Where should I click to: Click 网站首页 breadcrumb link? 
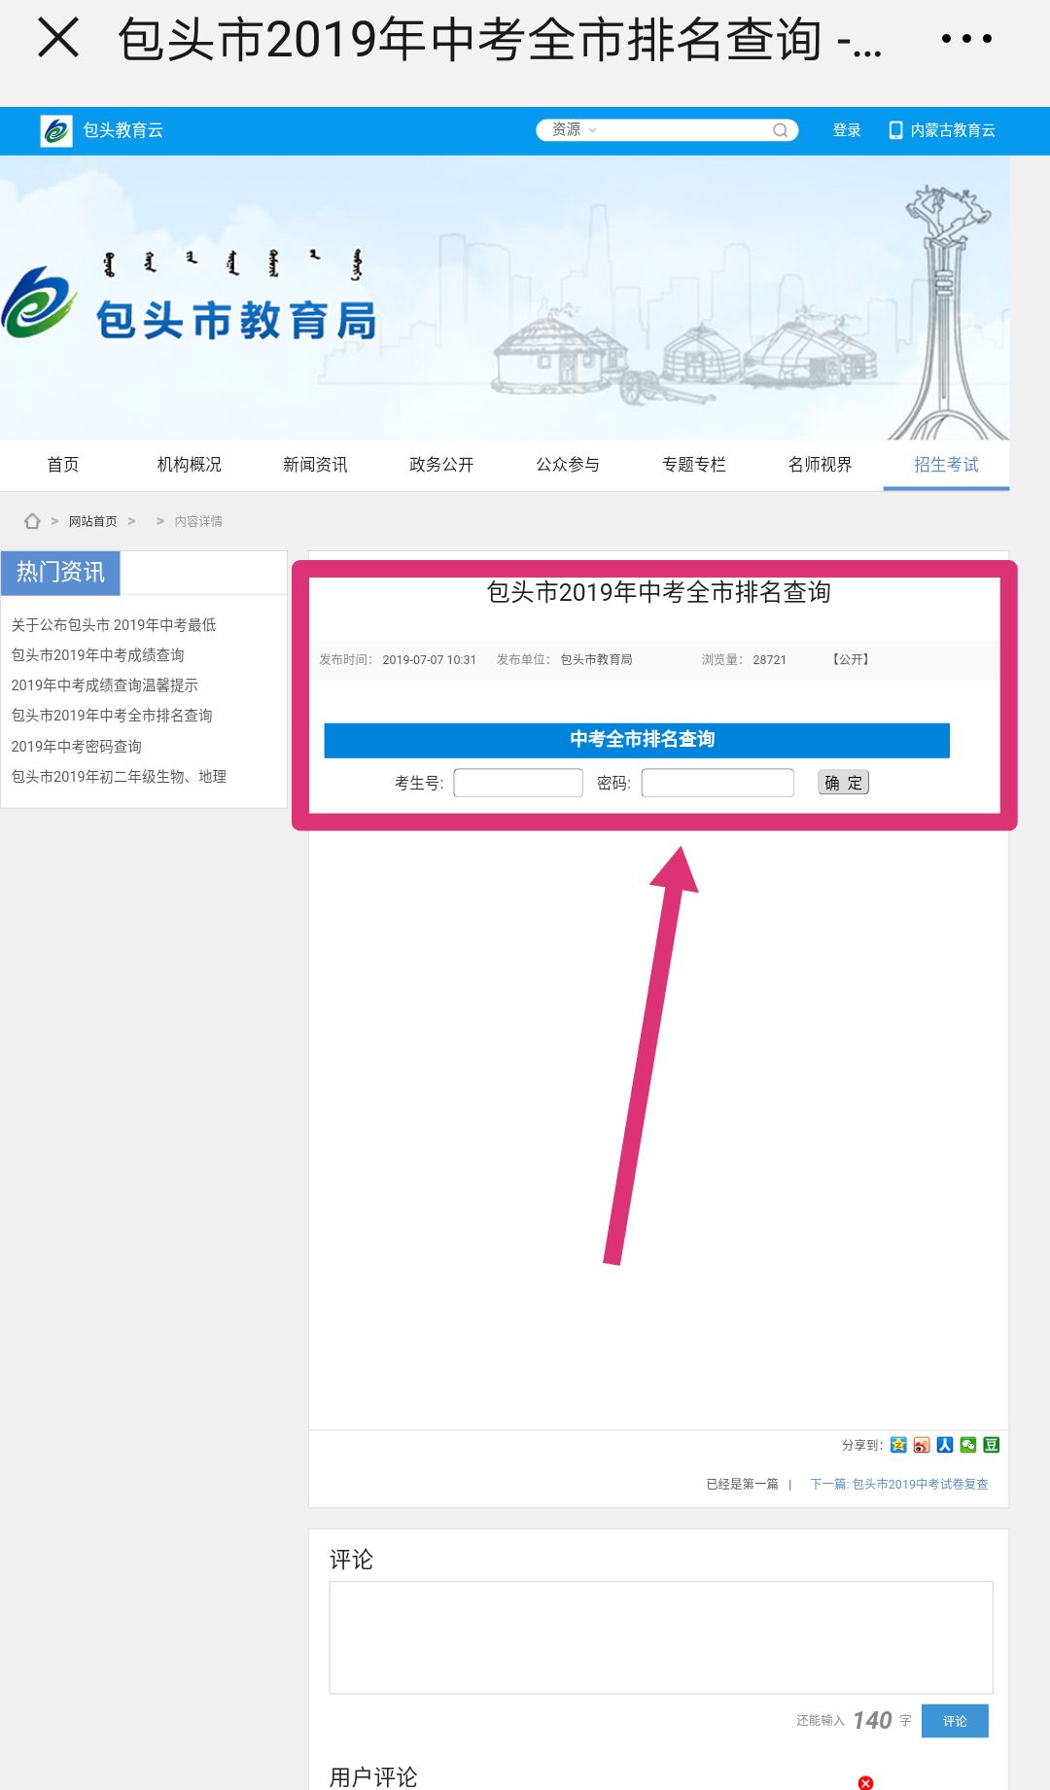pos(92,522)
